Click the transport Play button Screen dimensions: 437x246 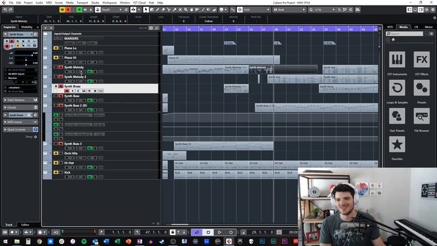coord(220,232)
